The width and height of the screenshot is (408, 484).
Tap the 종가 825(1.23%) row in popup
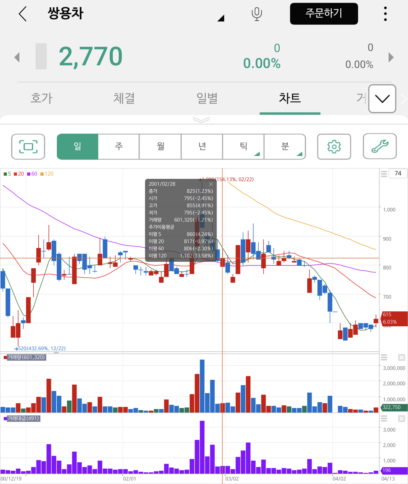181,191
